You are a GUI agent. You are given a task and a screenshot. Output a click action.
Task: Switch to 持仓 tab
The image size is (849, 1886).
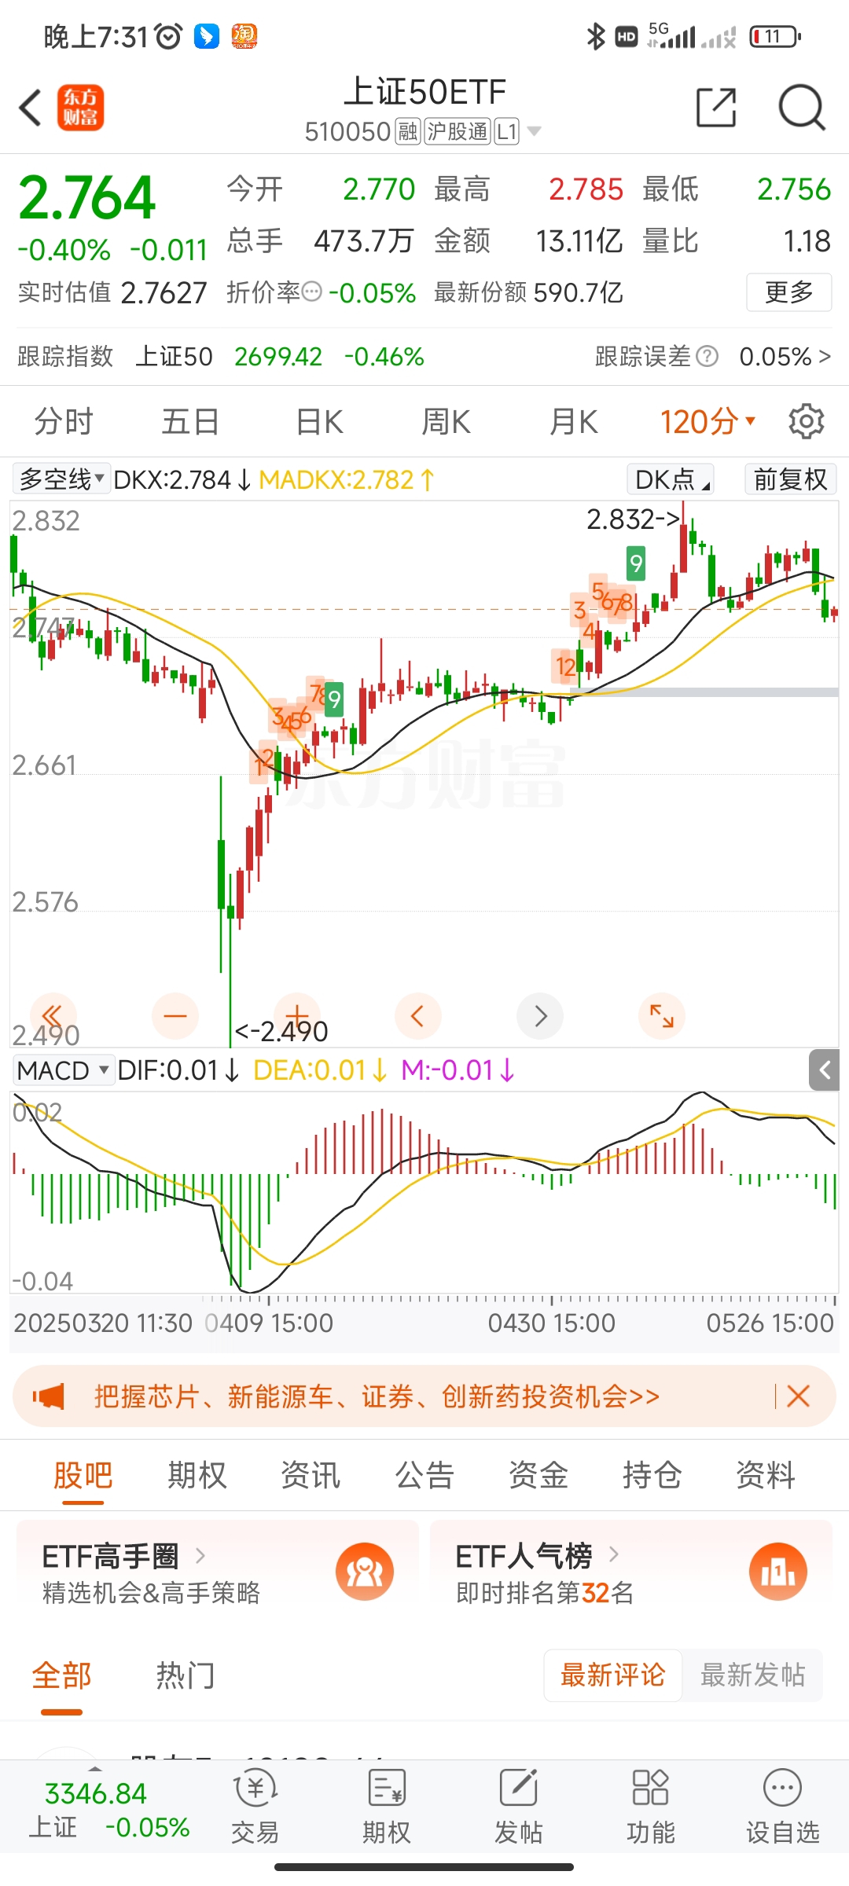(x=652, y=1475)
